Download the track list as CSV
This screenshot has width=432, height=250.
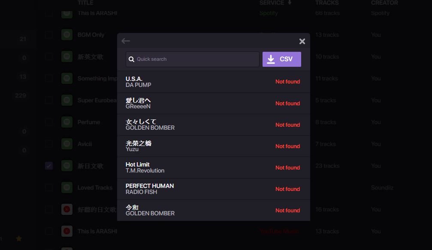[x=281, y=59]
